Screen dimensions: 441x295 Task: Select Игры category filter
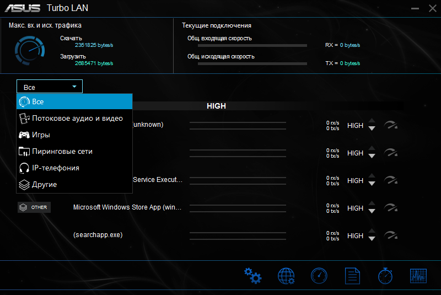(x=74, y=135)
